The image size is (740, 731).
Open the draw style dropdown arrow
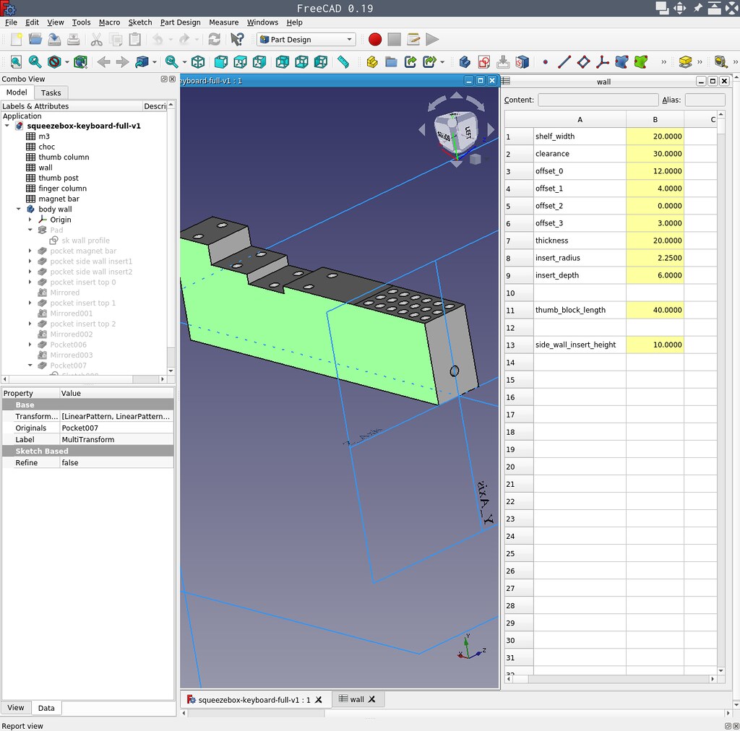[x=68, y=62]
